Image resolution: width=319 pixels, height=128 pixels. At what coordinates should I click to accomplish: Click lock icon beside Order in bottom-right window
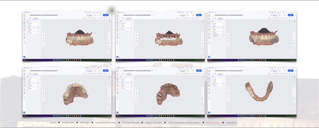point(280,71)
